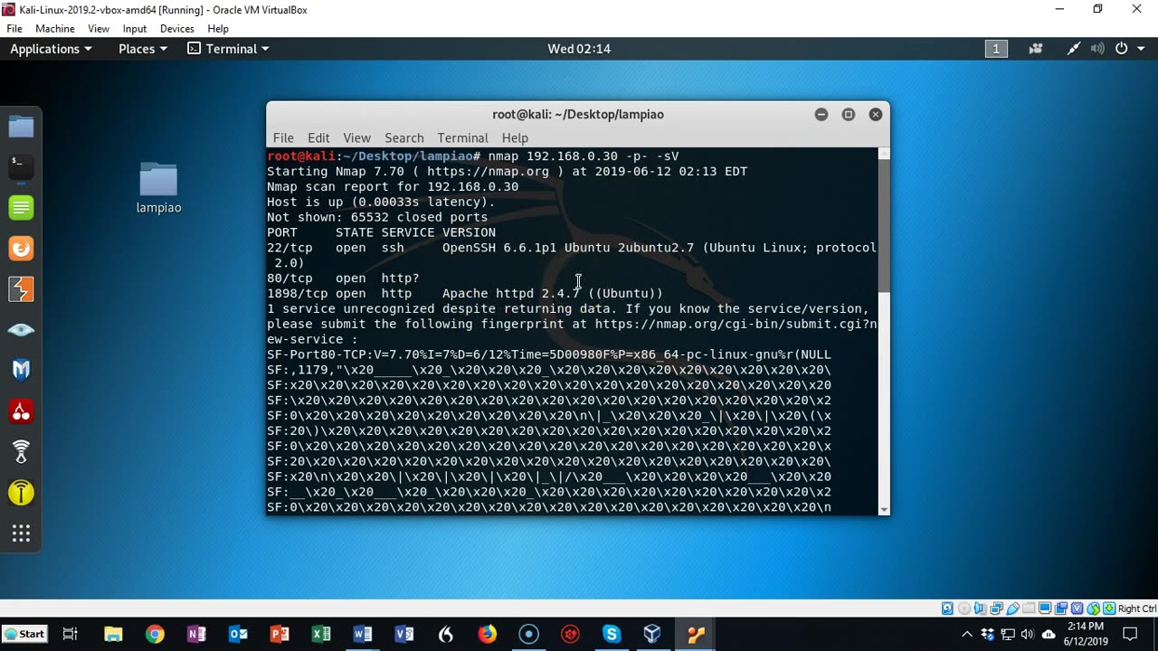The width and height of the screenshot is (1158, 651).
Task: Open the yellow circle dock icon
Action: [21, 493]
